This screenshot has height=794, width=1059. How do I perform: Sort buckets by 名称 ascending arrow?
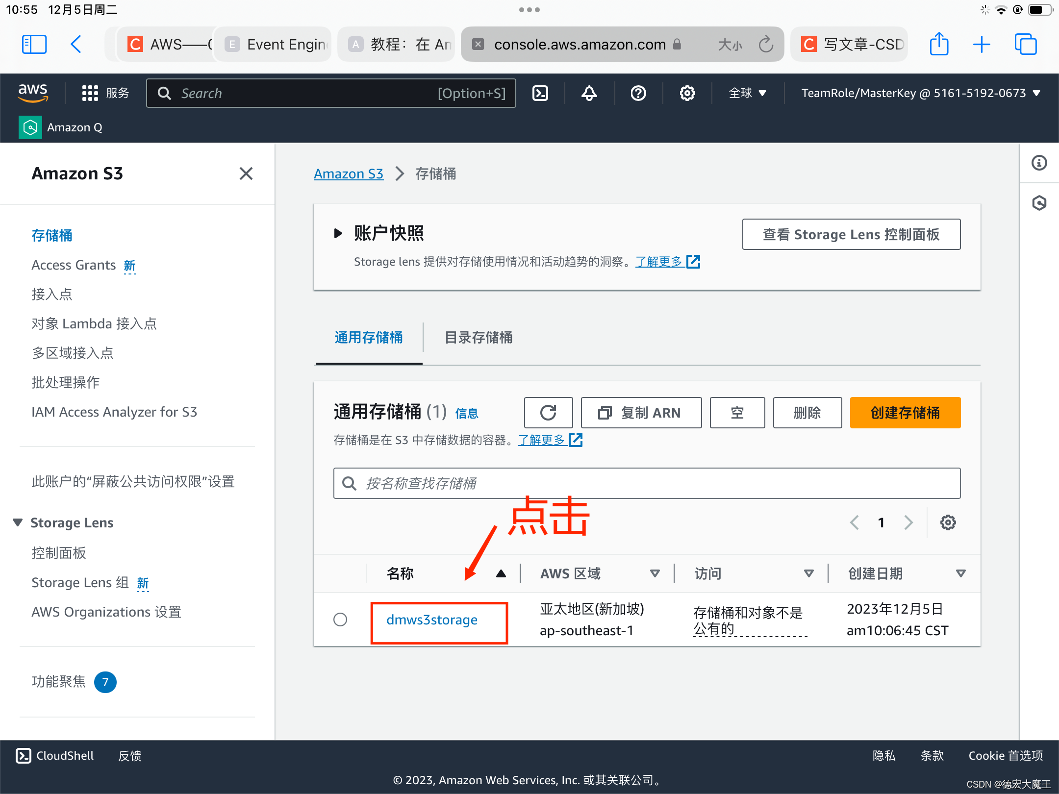point(501,573)
